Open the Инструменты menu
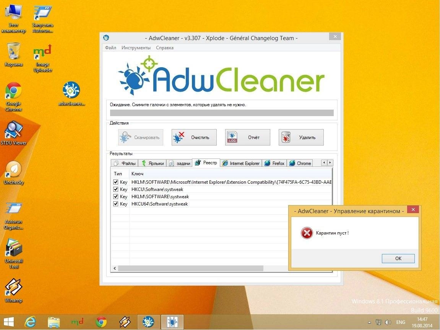440x330 pixels. (x=136, y=48)
